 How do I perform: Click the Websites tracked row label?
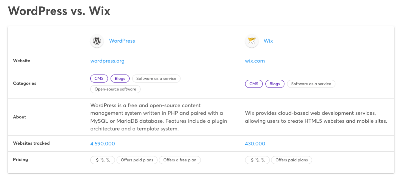pos(31,143)
